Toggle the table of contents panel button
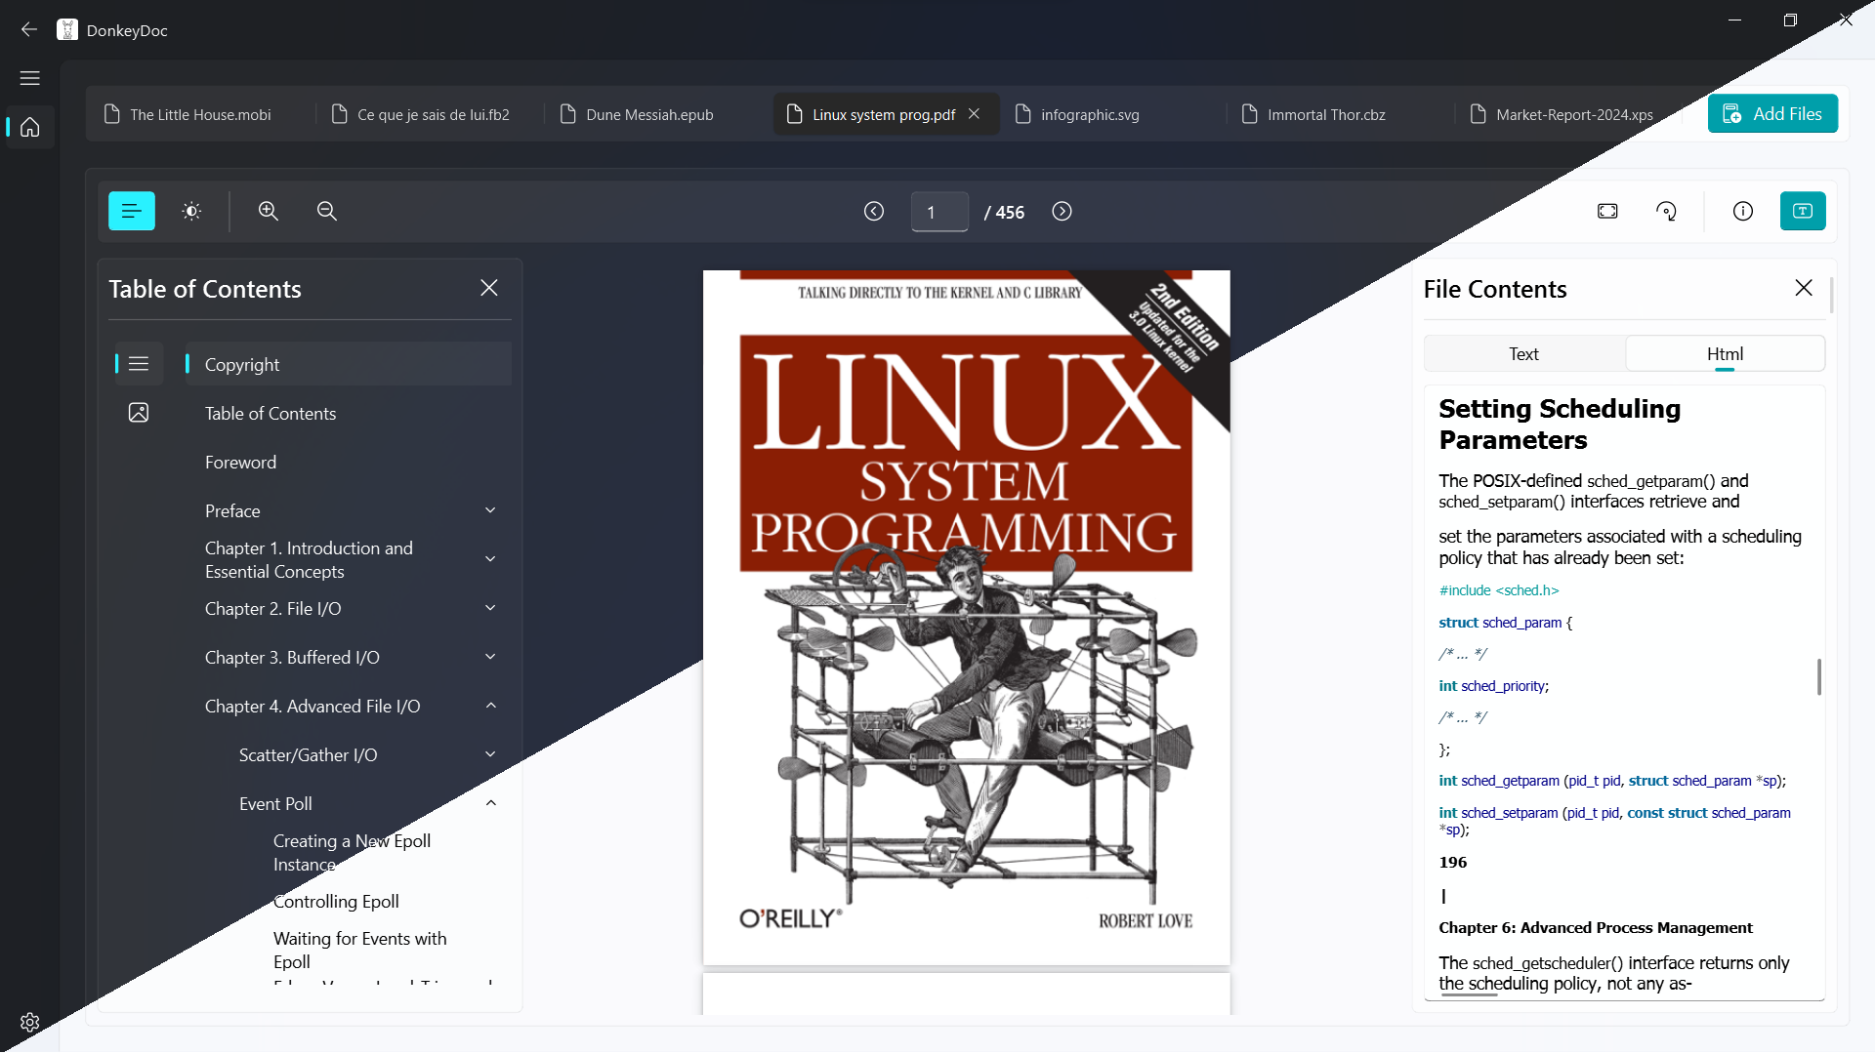The image size is (1875, 1054). pos(131,211)
